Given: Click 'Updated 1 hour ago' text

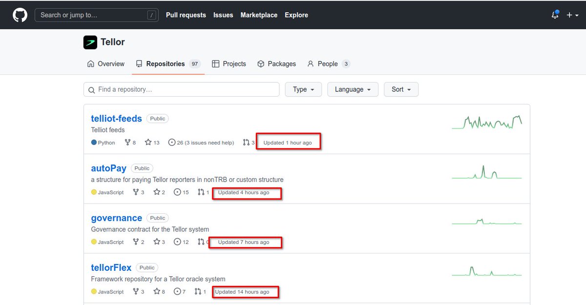Looking at the screenshot, I should click(288, 142).
